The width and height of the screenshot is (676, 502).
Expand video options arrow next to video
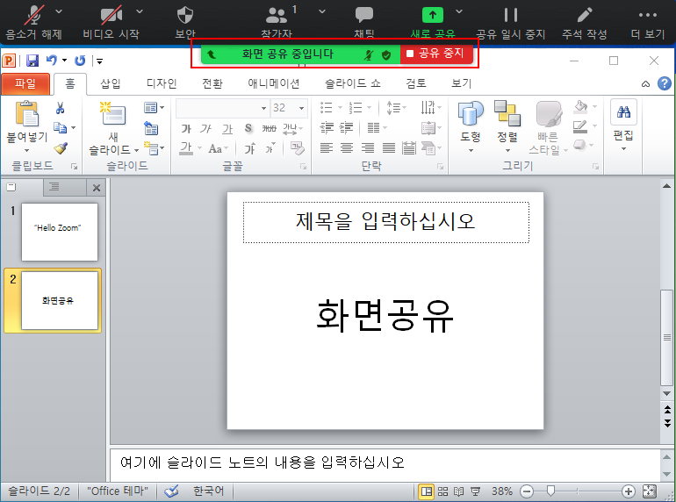[140, 11]
